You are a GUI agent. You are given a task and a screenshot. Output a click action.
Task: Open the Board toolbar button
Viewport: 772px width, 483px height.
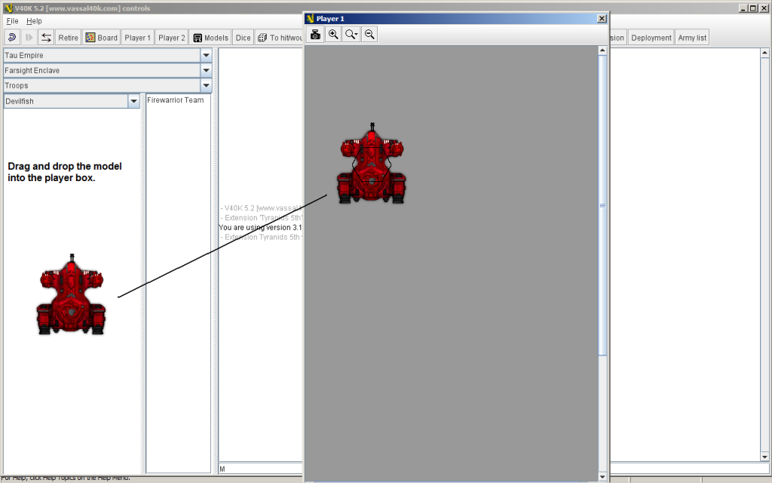click(101, 38)
